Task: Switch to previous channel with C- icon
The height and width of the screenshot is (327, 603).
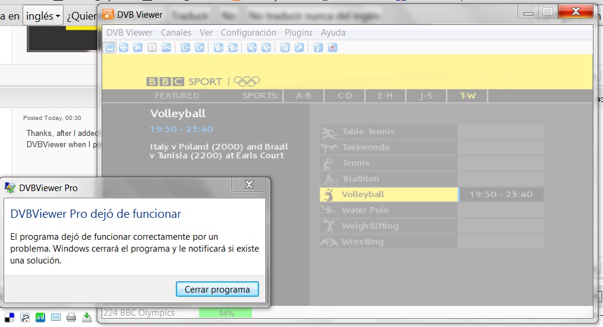Action: coord(185,48)
